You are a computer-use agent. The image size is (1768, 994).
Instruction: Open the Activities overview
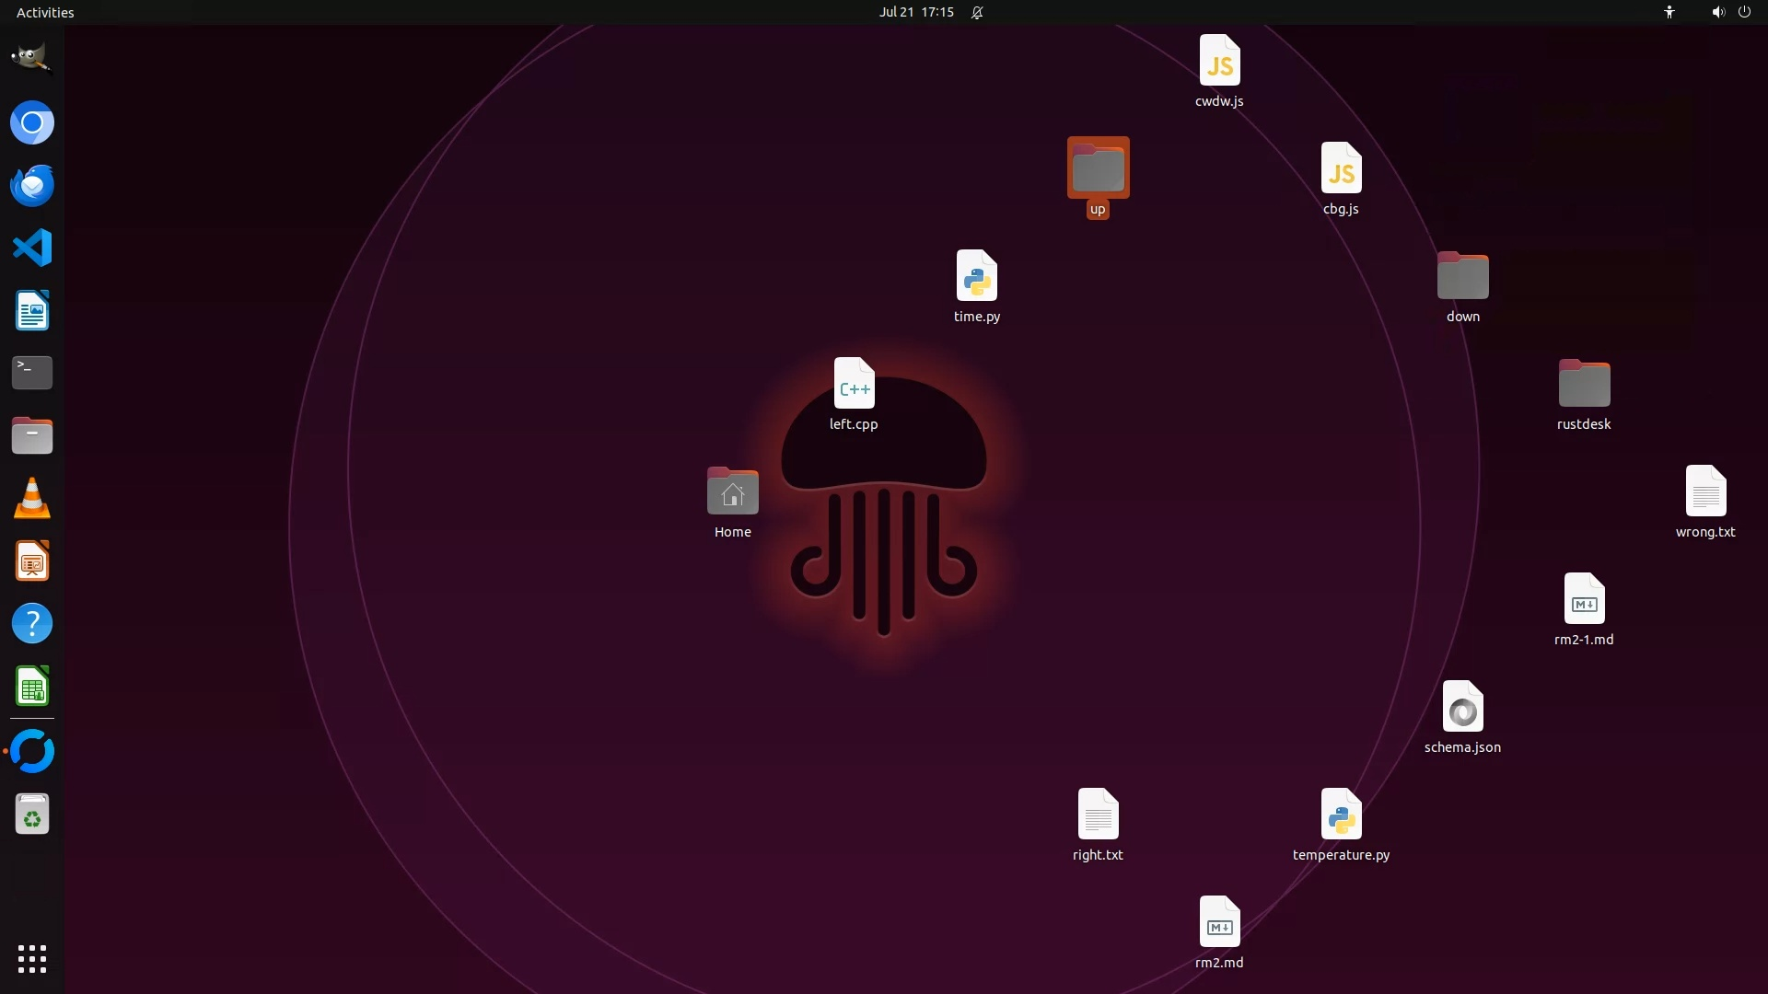click(45, 12)
